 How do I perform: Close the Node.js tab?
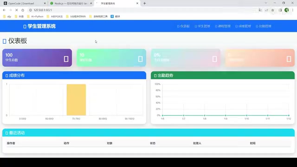click(91, 3)
